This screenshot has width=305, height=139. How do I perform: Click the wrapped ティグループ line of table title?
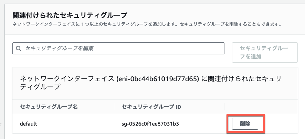(x=40, y=87)
